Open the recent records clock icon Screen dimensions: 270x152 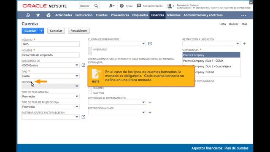pos(28,15)
